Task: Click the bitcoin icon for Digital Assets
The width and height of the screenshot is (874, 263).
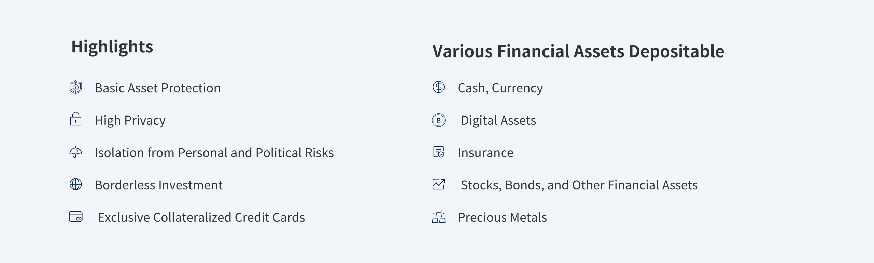Action: [438, 120]
